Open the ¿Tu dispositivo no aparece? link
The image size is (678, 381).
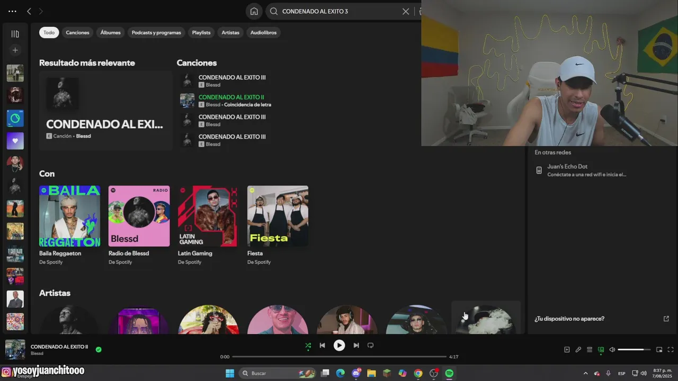[569, 319]
